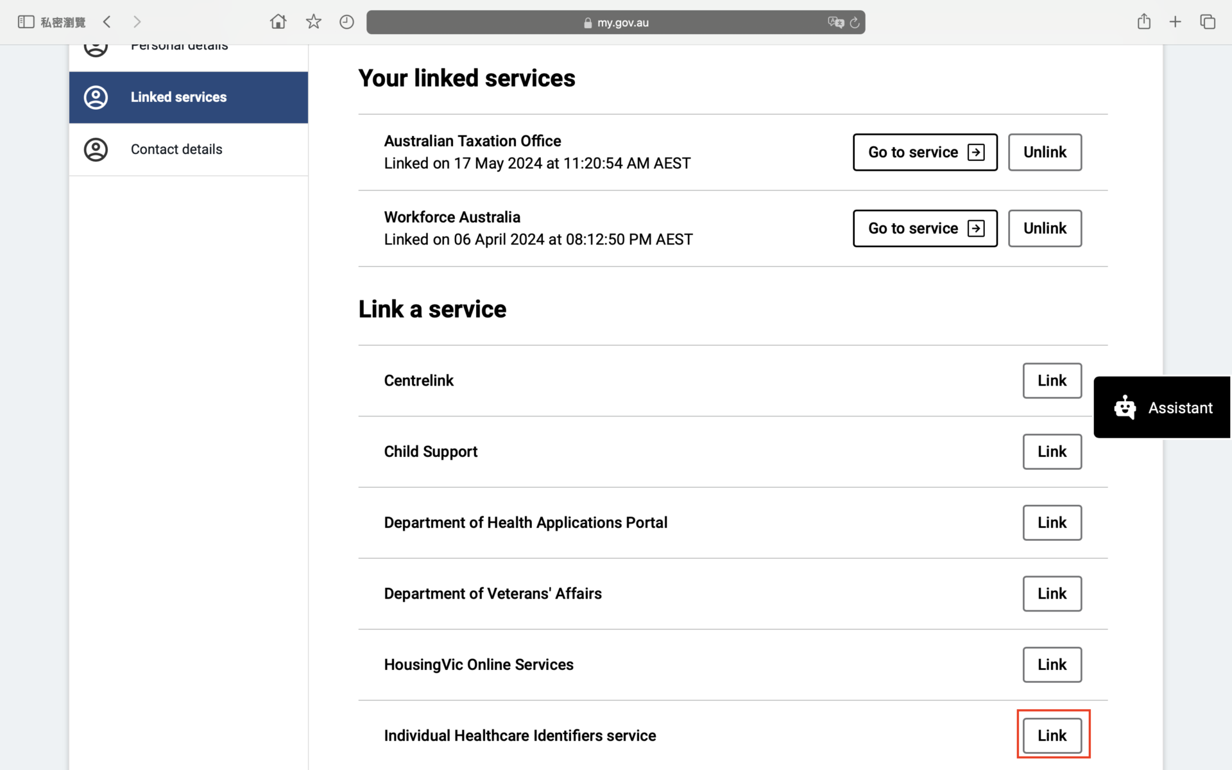Image resolution: width=1232 pixels, height=770 pixels.
Task: Click the translate page icon in address bar
Action: pos(835,22)
